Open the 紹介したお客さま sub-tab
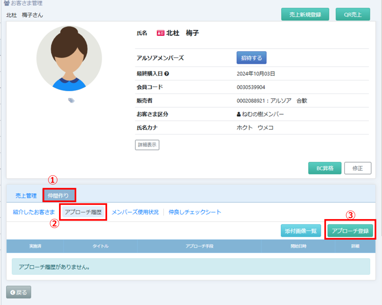The image size is (382, 305). (x=34, y=212)
